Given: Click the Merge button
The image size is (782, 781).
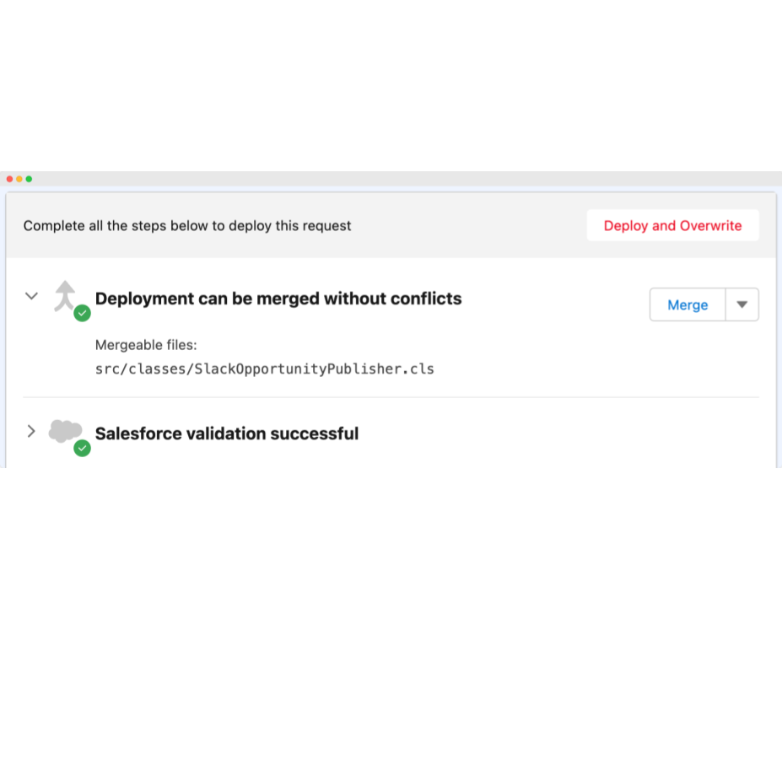Looking at the screenshot, I should coord(688,304).
